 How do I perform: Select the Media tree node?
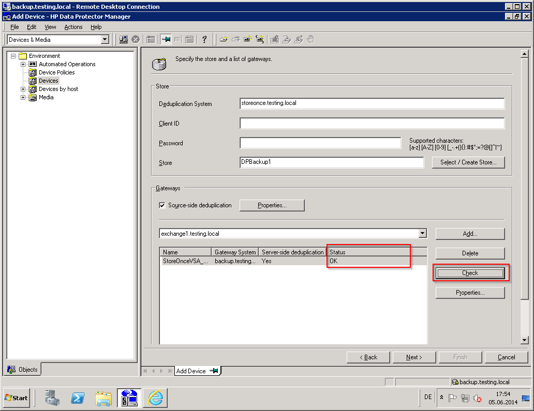coord(46,97)
